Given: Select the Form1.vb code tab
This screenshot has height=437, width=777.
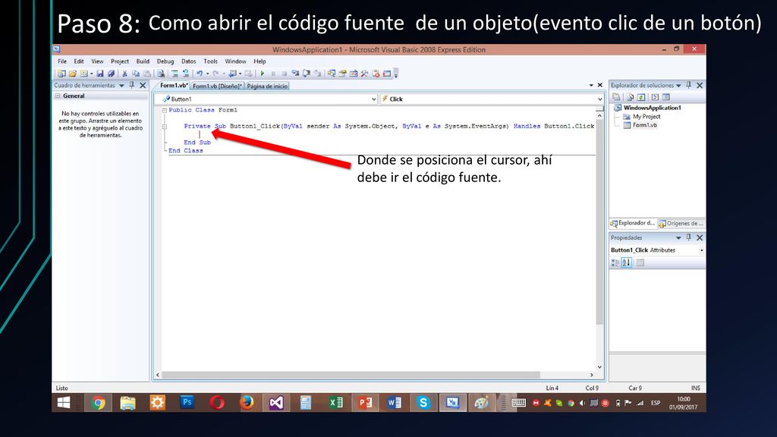Looking at the screenshot, I should coord(173,86).
